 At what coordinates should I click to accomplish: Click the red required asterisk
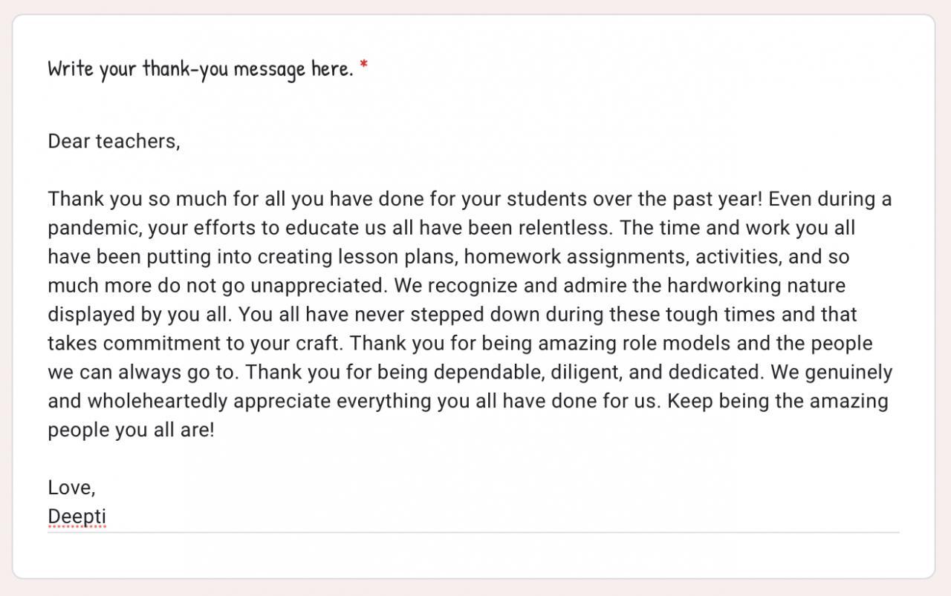click(x=364, y=66)
